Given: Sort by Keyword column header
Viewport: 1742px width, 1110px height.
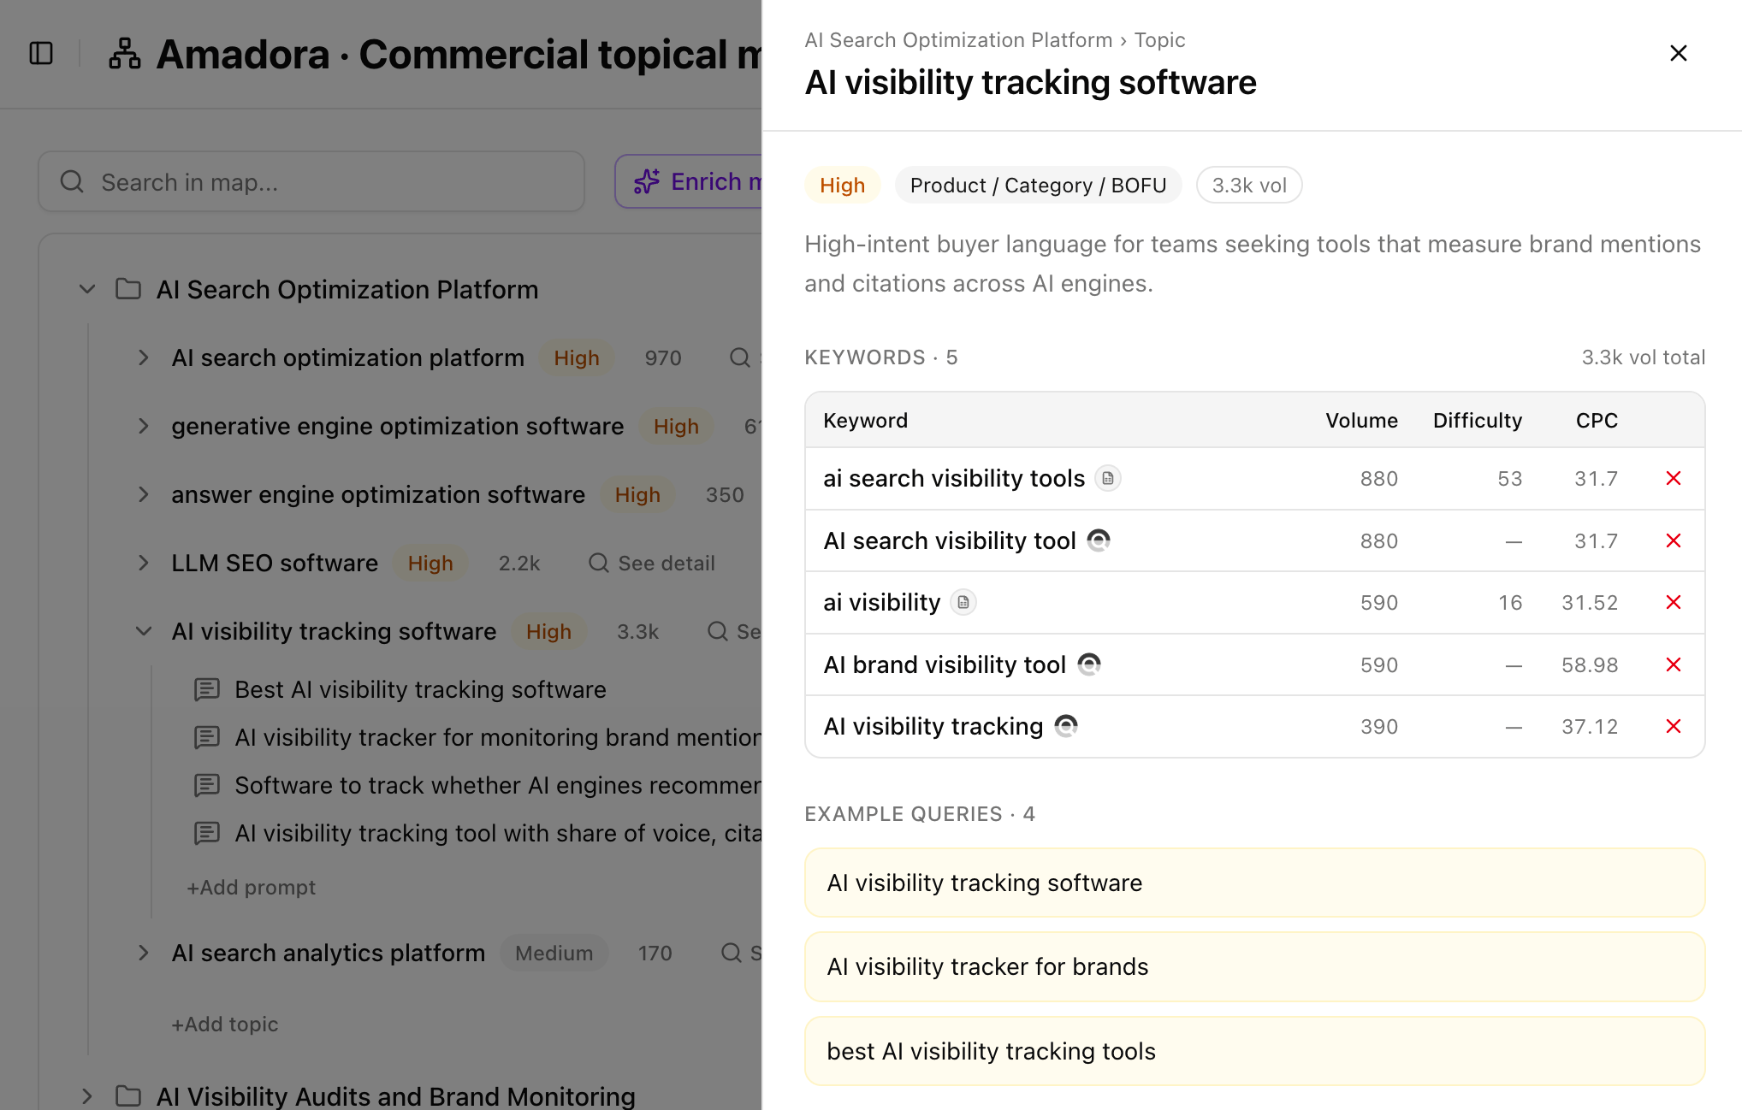Looking at the screenshot, I should pos(865,420).
